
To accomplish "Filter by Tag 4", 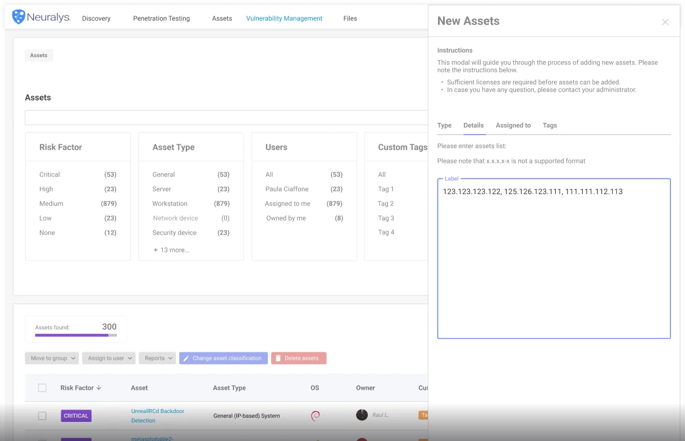I will tap(386, 233).
